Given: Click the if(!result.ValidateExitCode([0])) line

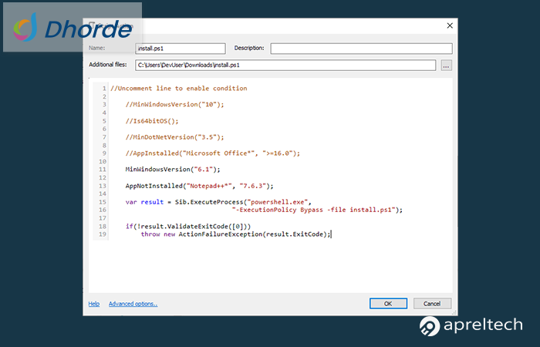Looking at the screenshot, I should (188, 226).
